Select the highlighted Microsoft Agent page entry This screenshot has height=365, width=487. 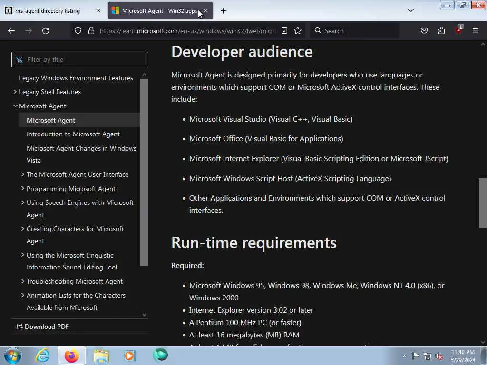click(80, 120)
